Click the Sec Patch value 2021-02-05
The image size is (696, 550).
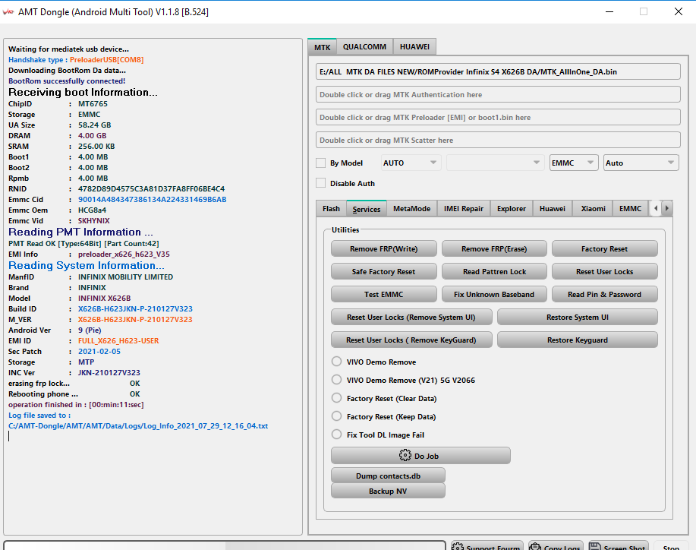point(99,352)
